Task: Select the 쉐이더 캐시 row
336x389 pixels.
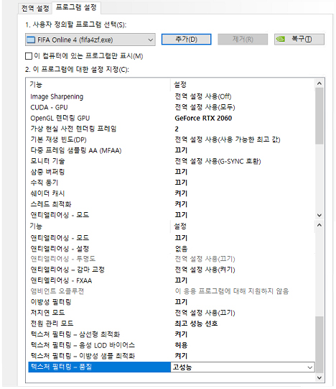Action: 172,193
